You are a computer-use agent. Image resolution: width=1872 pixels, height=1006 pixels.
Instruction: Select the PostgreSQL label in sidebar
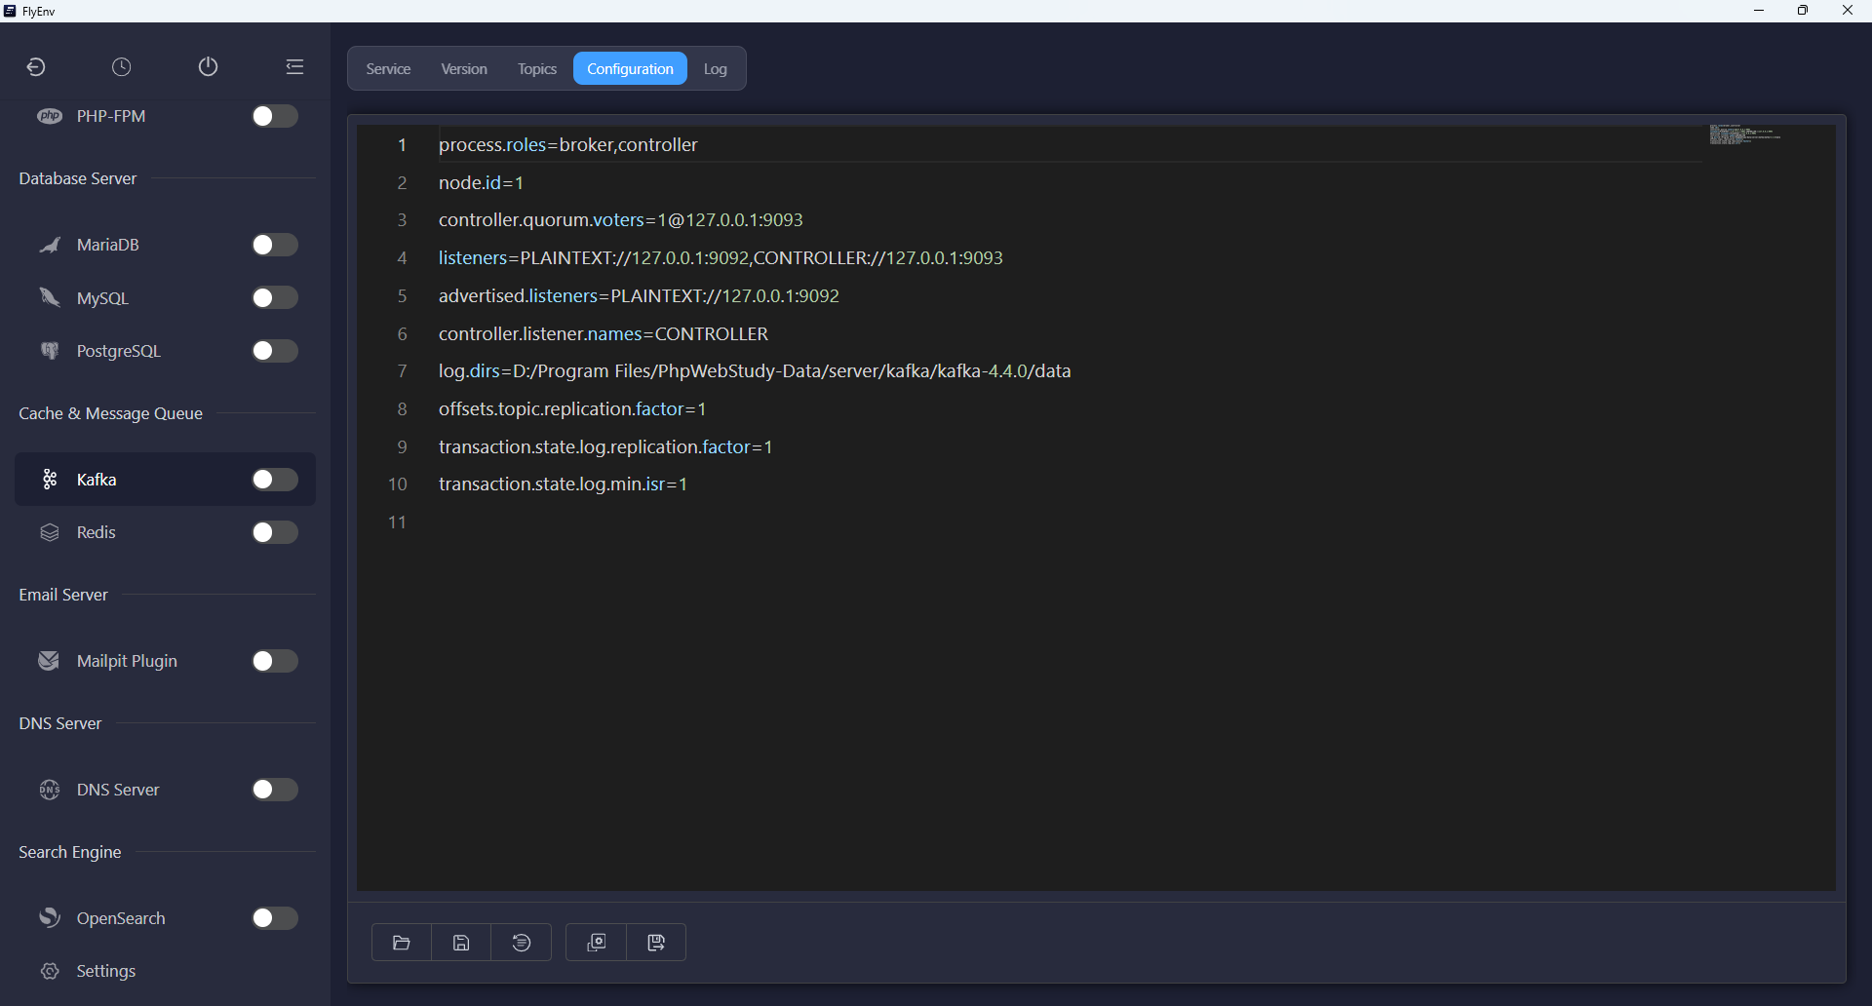[119, 351]
